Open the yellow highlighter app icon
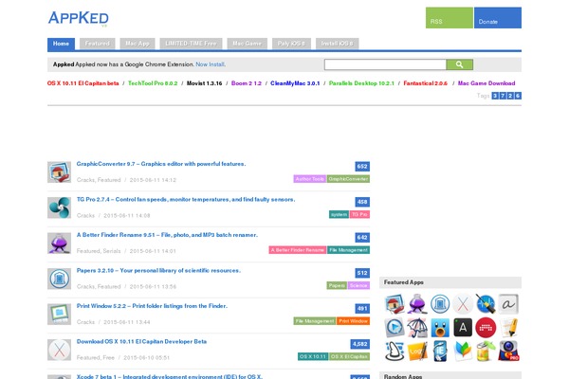The width and height of the screenshot is (569, 379). click(508, 328)
